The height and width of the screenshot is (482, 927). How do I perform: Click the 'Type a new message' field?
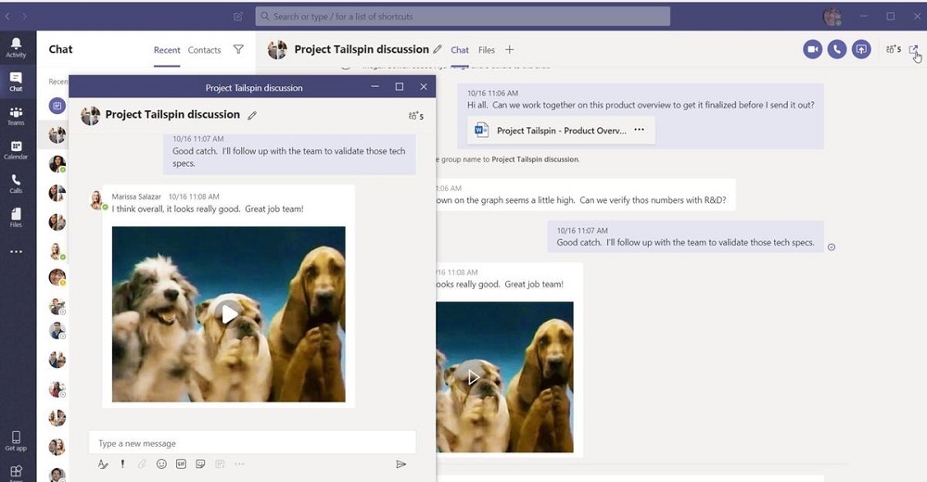pyautogui.click(x=250, y=443)
